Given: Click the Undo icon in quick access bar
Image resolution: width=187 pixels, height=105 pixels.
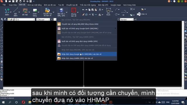Looking at the screenshot, I should point(24,1).
